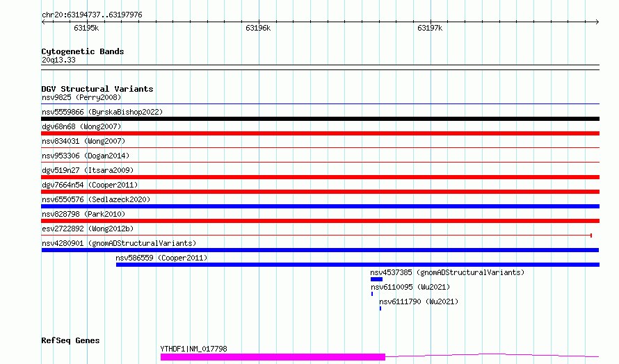The image size is (619, 364).
Task: Click the Cytogenetic Bands track title
Action: pos(83,51)
